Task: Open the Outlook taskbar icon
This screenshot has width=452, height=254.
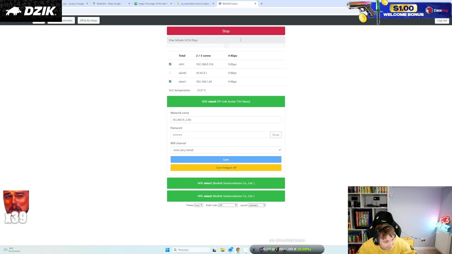Action: [x=230, y=250]
